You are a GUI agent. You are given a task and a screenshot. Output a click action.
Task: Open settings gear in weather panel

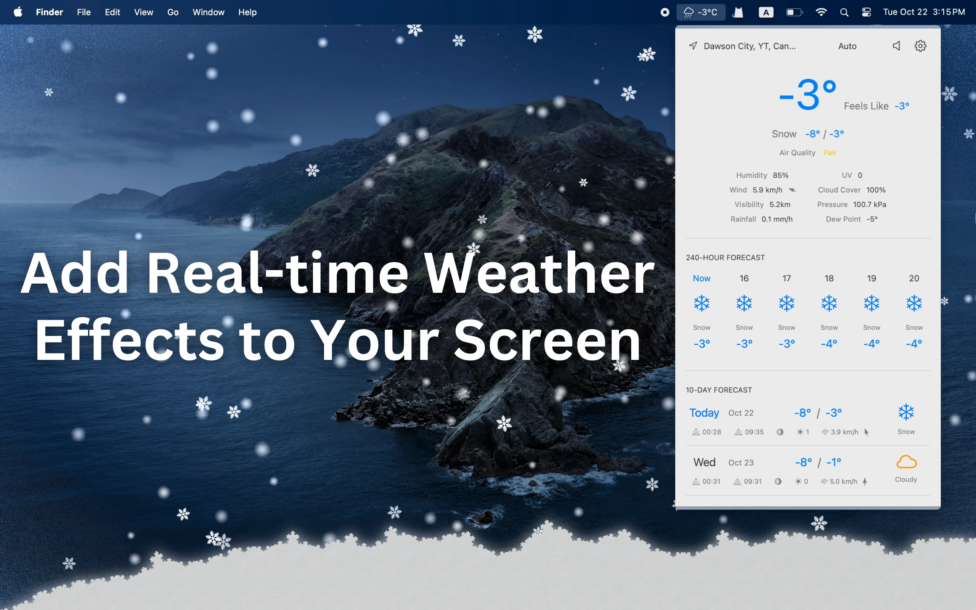920,46
